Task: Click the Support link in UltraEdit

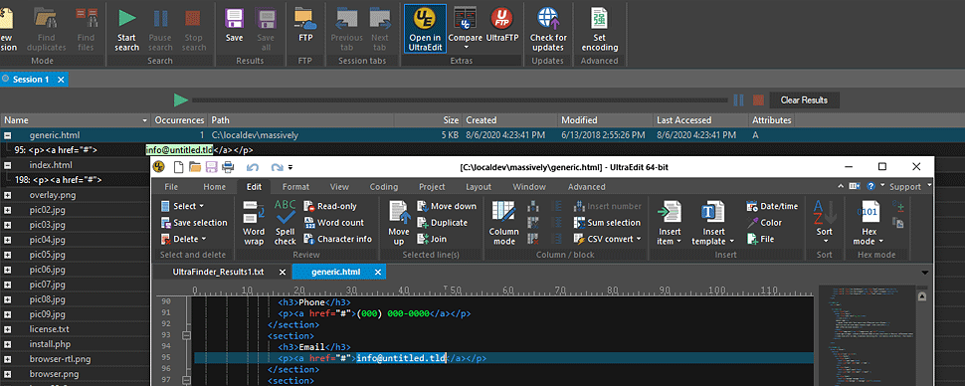Action: pos(905,187)
